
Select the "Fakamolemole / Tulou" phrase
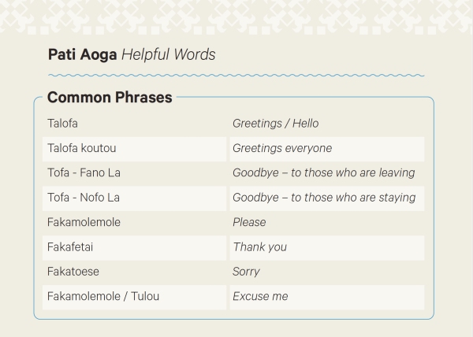click(103, 297)
